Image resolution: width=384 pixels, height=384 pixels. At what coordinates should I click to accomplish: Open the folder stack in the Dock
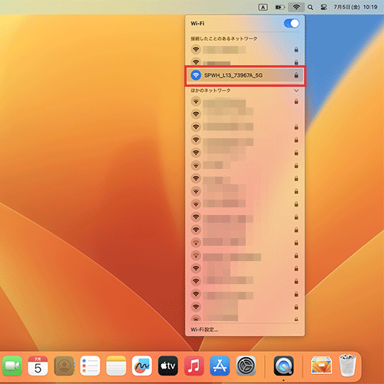[321, 366]
